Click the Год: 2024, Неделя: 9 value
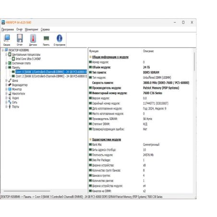Viewport: 217px width, 217px height. (x=155, y=108)
